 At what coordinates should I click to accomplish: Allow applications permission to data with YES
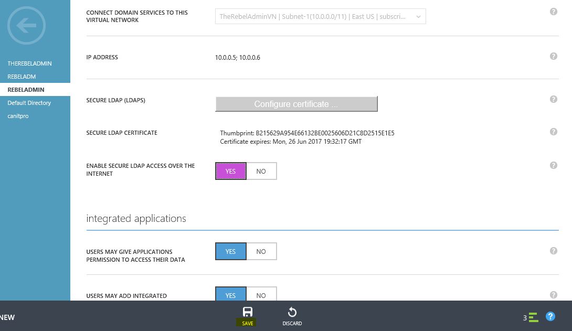click(x=230, y=251)
